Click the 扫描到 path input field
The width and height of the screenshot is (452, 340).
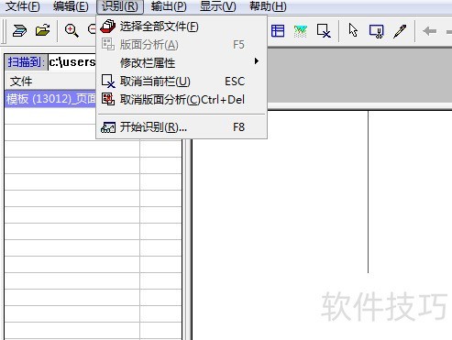(x=72, y=62)
